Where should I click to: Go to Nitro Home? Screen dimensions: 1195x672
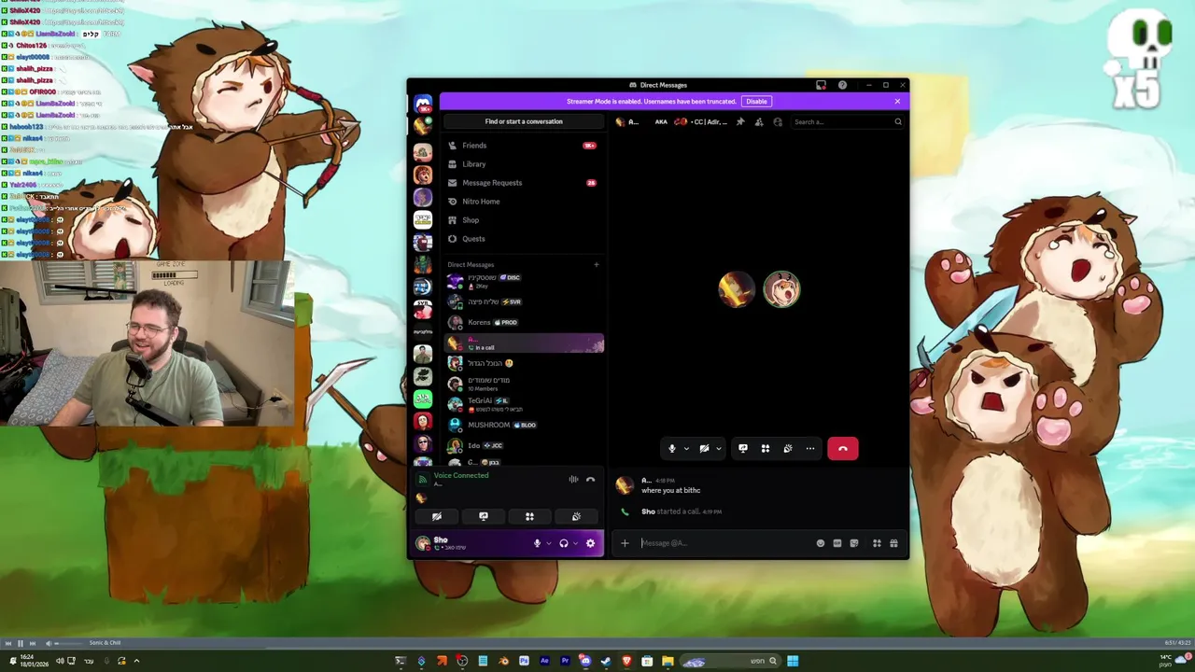pyautogui.click(x=523, y=202)
